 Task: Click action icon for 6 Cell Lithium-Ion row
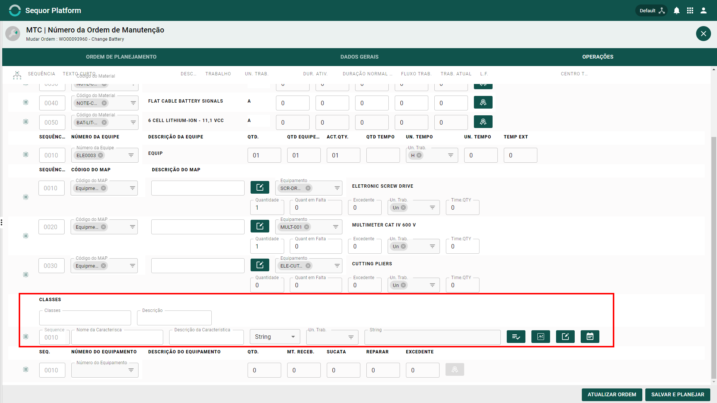(483, 122)
